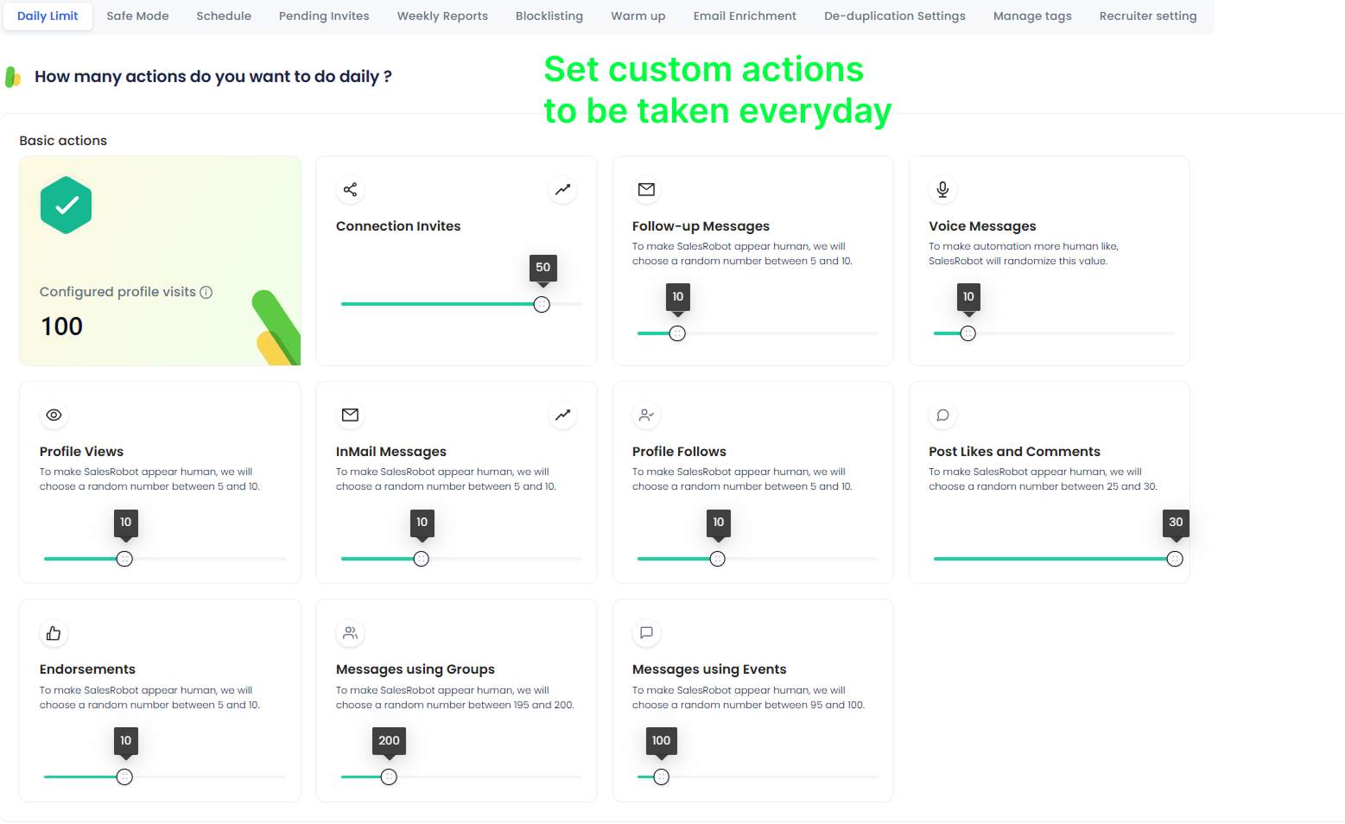The width and height of the screenshot is (1345, 824).
Task: Click the person-check icon on Profile Follows card
Action: tap(645, 415)
